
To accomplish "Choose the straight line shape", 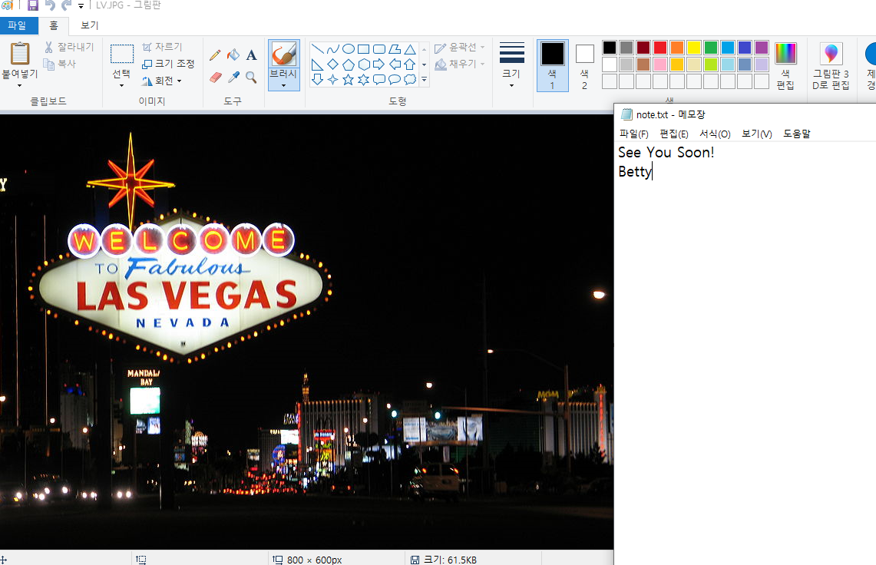I will click(317, 48).
